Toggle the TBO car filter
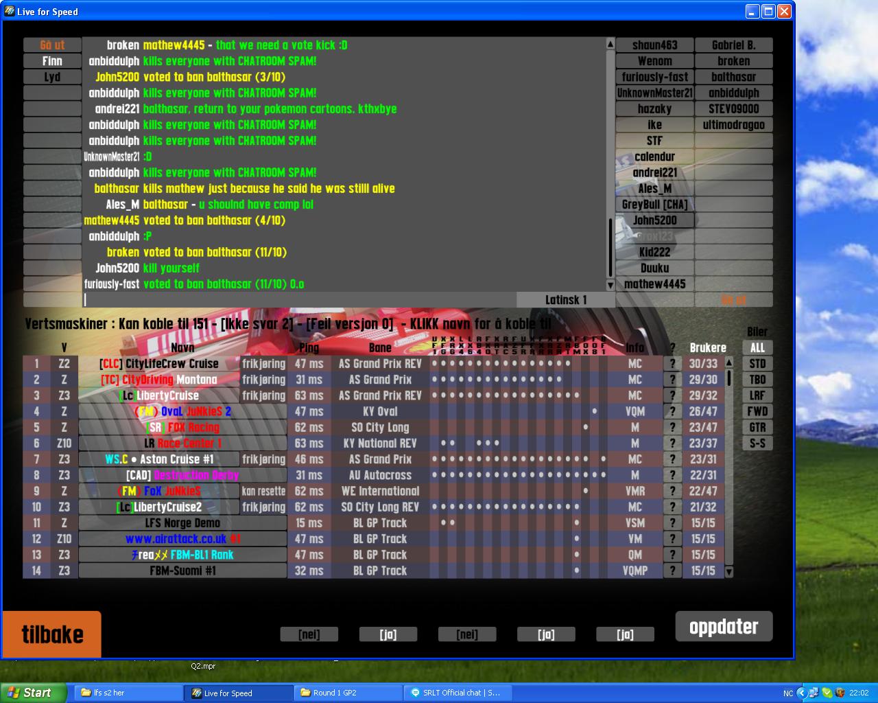The height and width of the screenshot is (703, 878). pos(757,380)
